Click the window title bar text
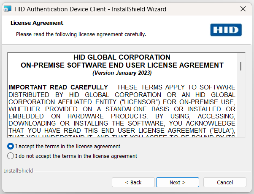 (90, 9)
